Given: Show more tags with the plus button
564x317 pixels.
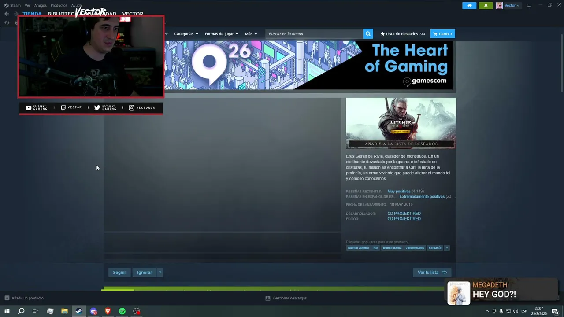Looking at the screenshot, I should pos(447,248).
